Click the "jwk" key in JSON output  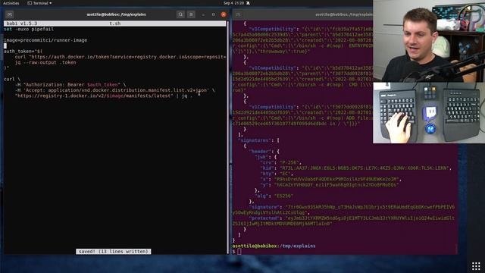click(261, 157)
